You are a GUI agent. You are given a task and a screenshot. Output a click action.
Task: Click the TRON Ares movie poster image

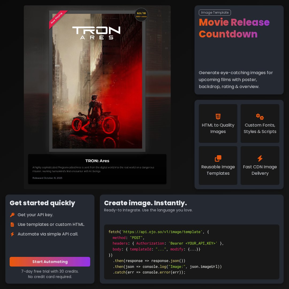coord(97,81)
